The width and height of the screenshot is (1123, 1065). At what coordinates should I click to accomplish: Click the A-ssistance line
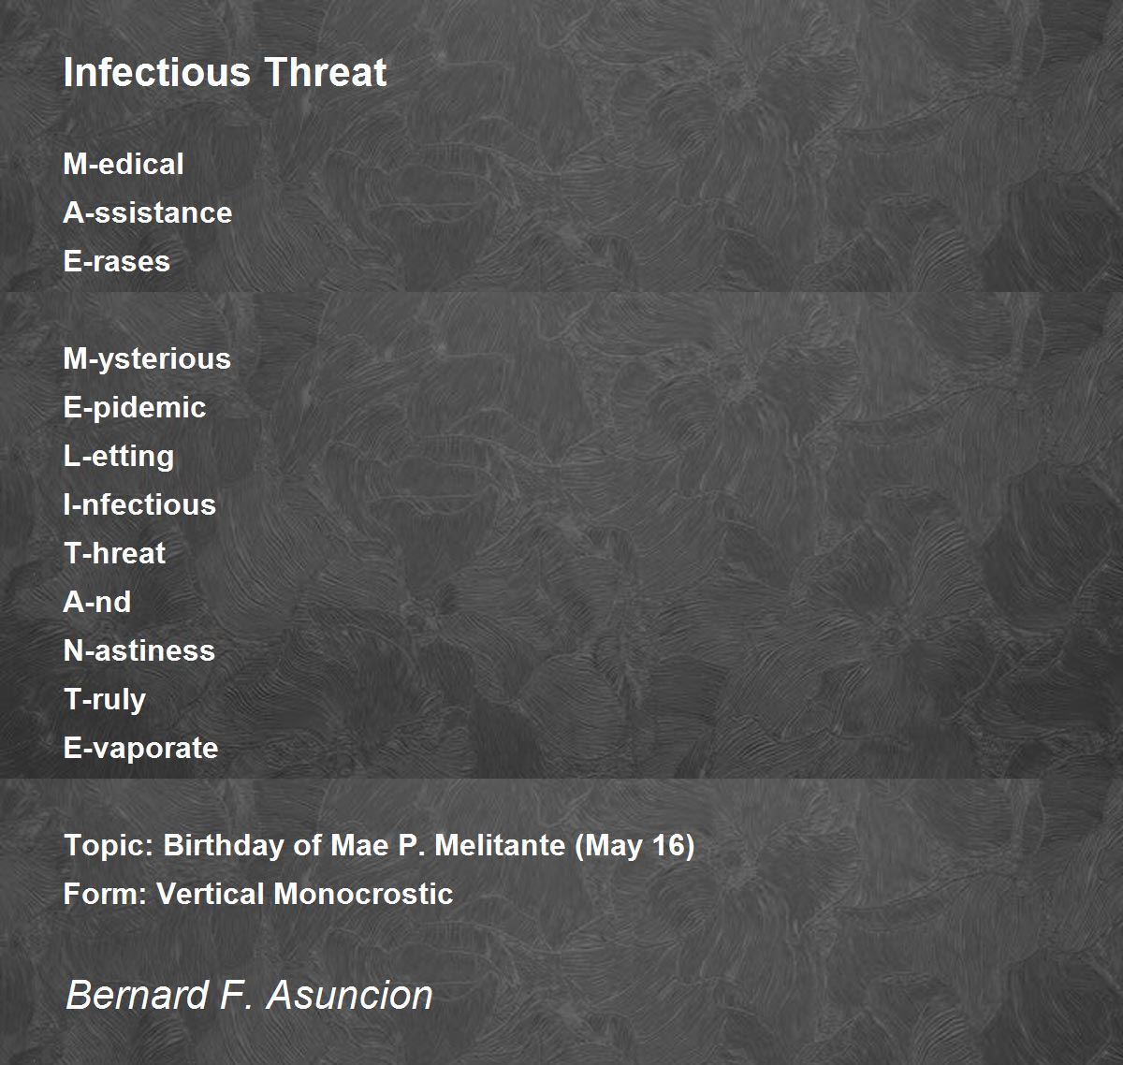(x=147, y=212)
